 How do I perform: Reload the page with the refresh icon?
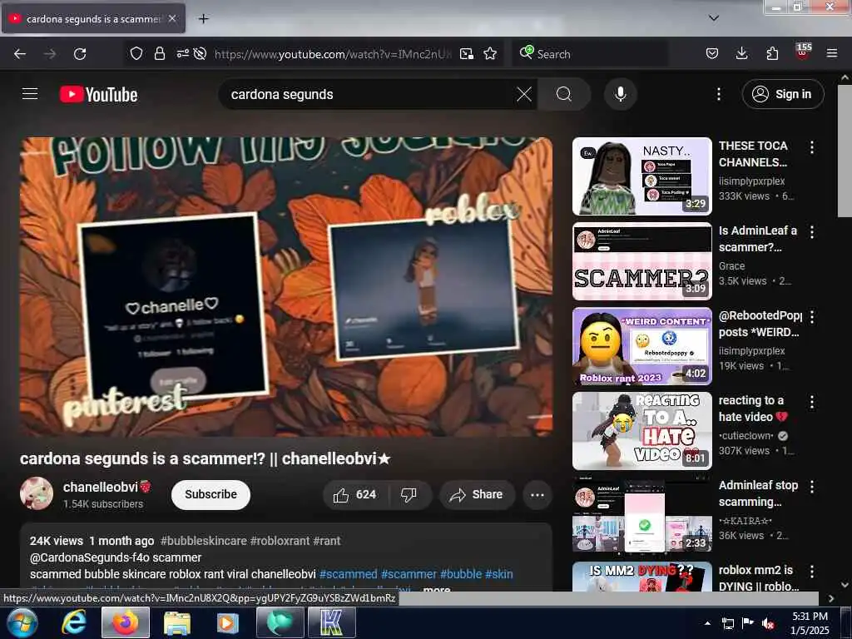(80, 54)
